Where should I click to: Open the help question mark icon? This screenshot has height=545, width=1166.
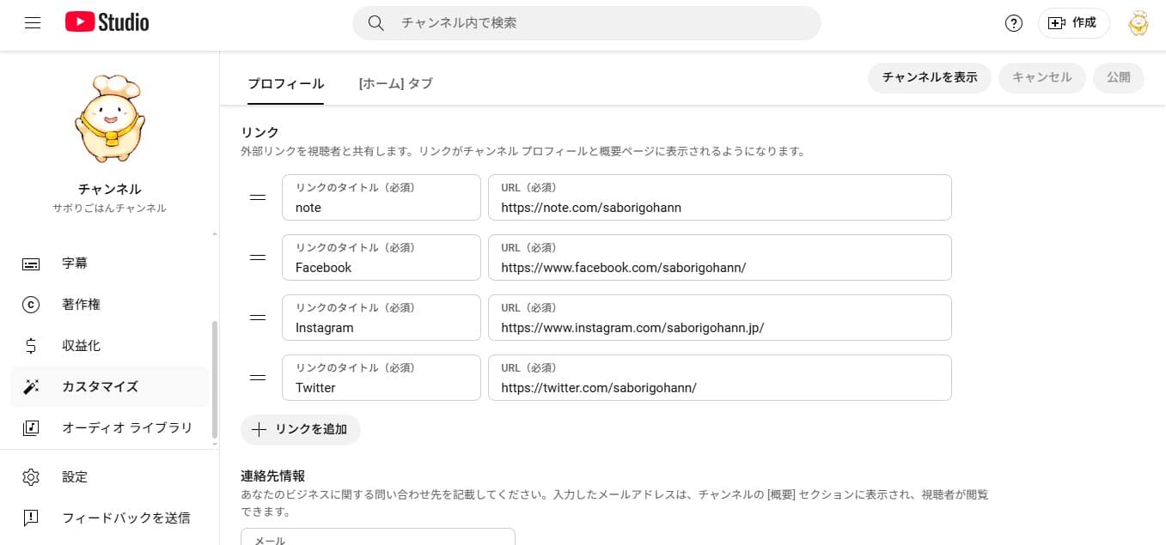coord(1014,23)
